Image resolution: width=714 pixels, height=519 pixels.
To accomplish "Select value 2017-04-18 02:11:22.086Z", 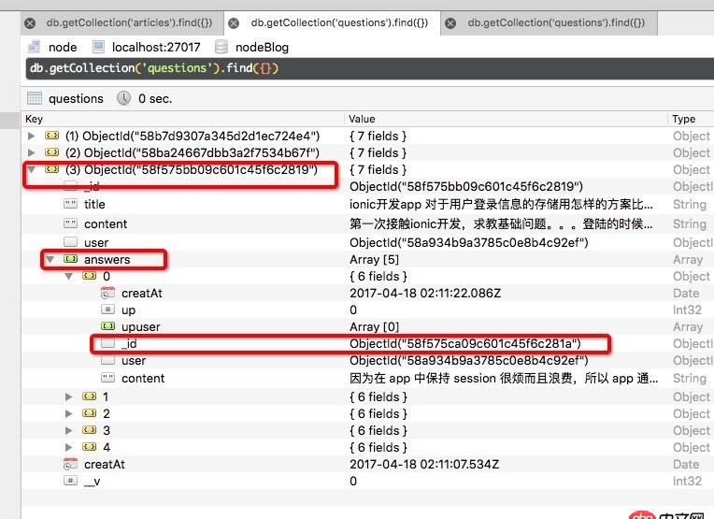I will (425, 293).
